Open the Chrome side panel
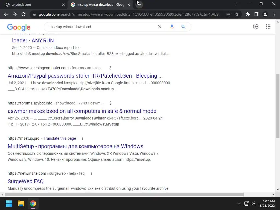 pyautogui.click(x=256, y=14)
